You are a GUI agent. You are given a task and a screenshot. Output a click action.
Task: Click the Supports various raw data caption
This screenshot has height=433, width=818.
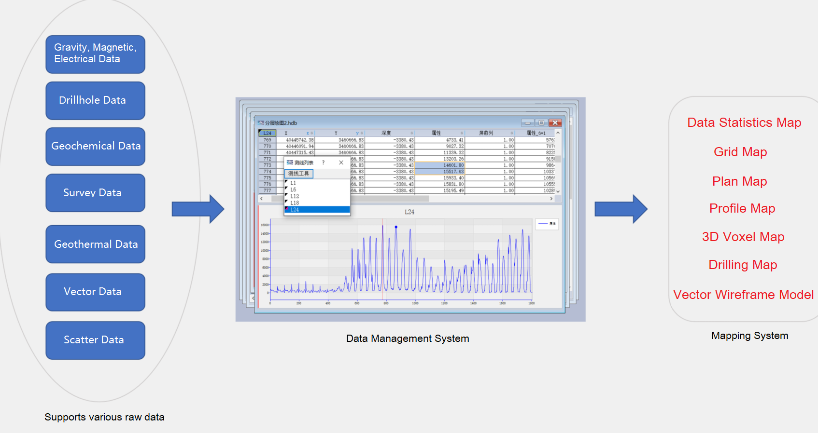tap(104, 417)
